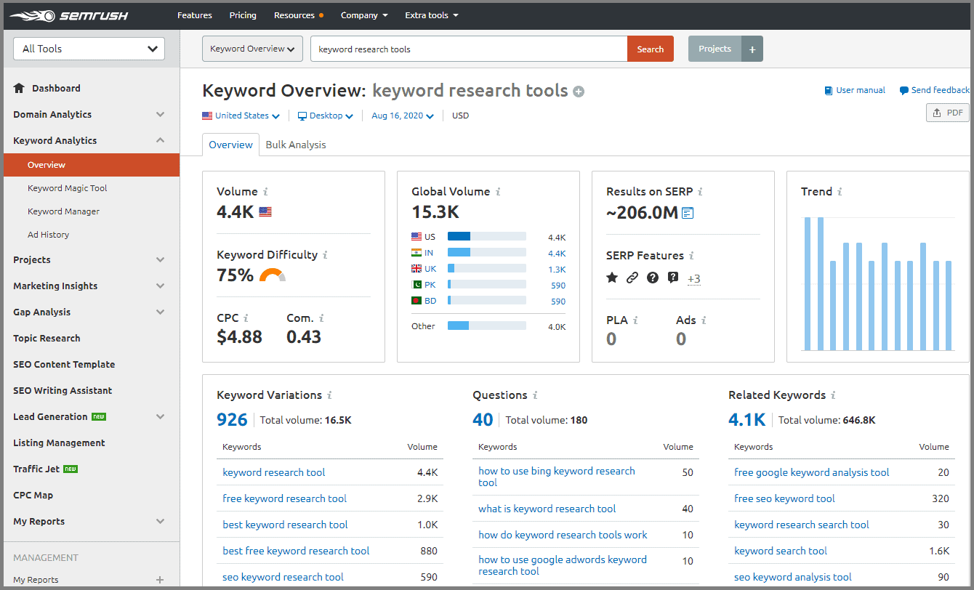Click the plus button beside Projects
The height and width of the screenshot is (590, 974).
pyautogui.click(x=752, y=49)
